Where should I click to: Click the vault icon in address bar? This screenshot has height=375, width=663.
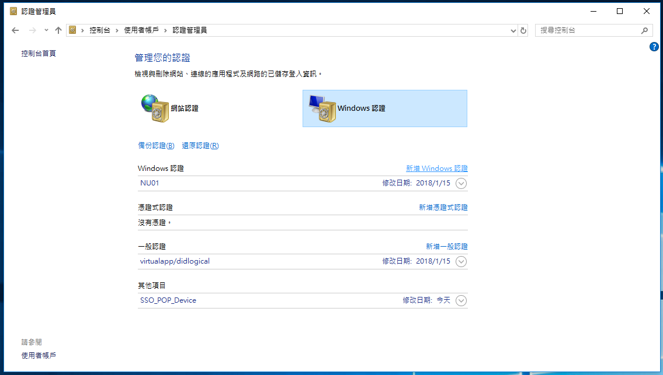coord(72,30)
